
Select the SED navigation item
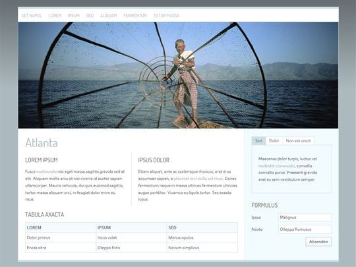pos(90,15)
